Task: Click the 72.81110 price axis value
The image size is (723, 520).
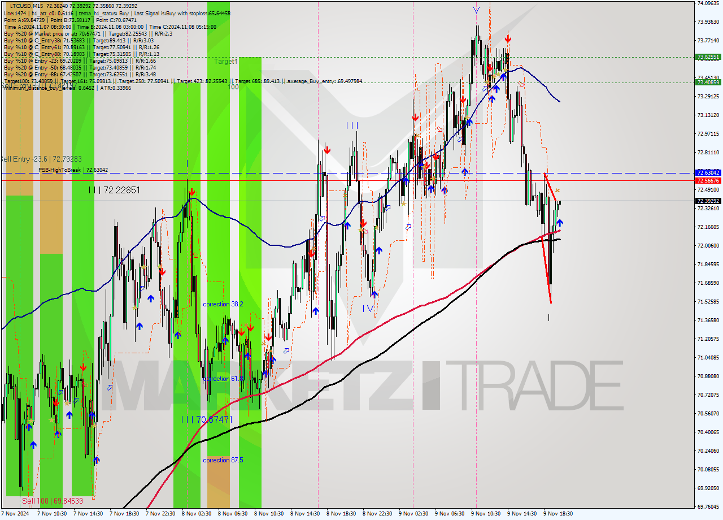Action: pos(708,153)
